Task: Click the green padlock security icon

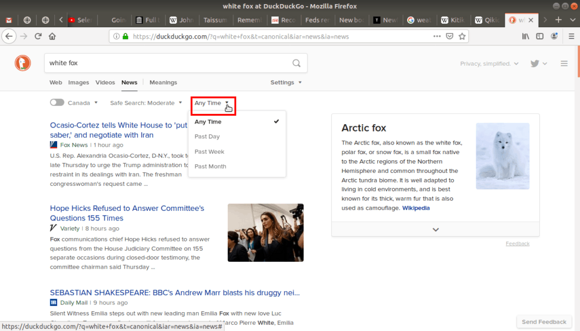Action: (x=125, y=36)
